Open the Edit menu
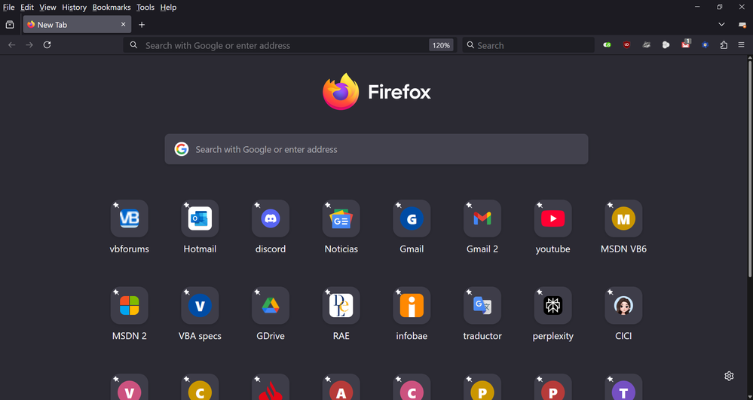753x400 pixels. coord(27,8)
